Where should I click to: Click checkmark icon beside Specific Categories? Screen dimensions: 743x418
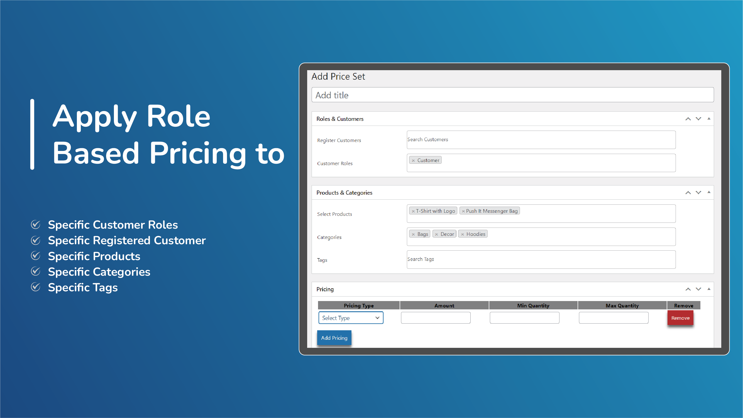tap(35, 271)
